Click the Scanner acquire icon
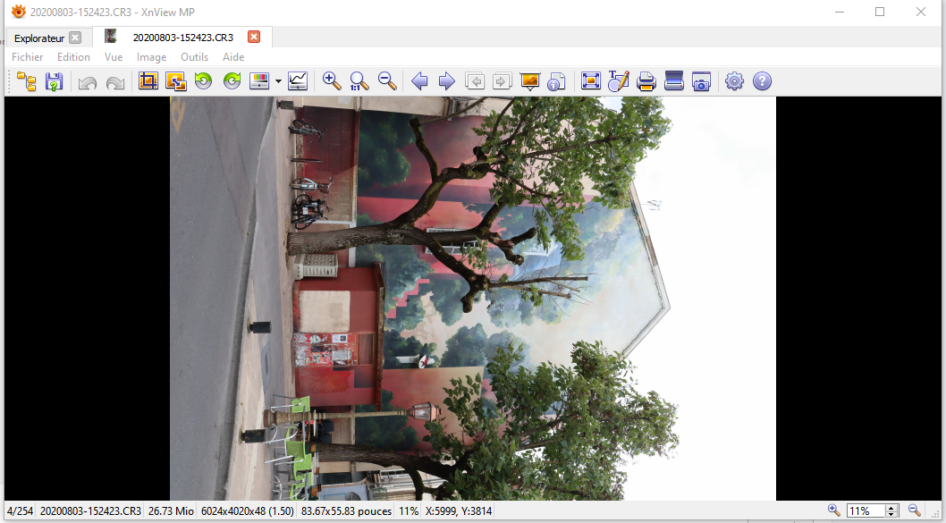 pyautogui.click(x=674, y=80)
